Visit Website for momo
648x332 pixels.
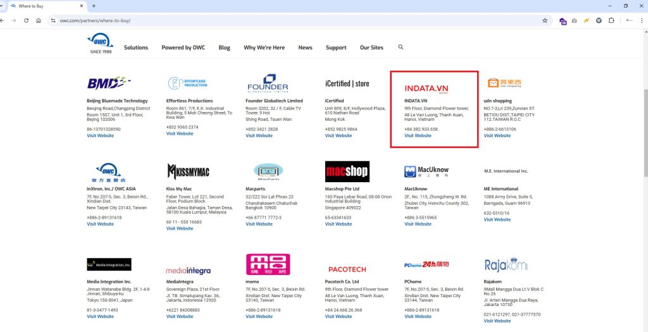259,316
